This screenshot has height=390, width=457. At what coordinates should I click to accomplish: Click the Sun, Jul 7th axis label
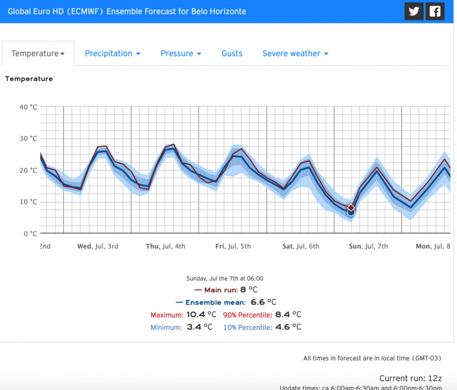368,246
